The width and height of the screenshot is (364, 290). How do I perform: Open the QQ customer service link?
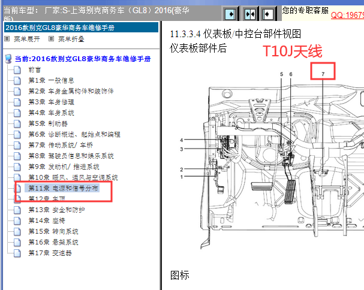[347, 15]
